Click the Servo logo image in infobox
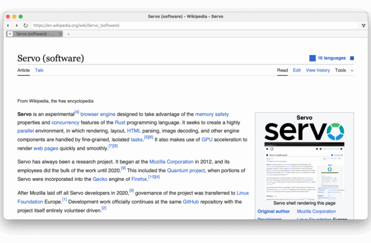 click(304, 132)
